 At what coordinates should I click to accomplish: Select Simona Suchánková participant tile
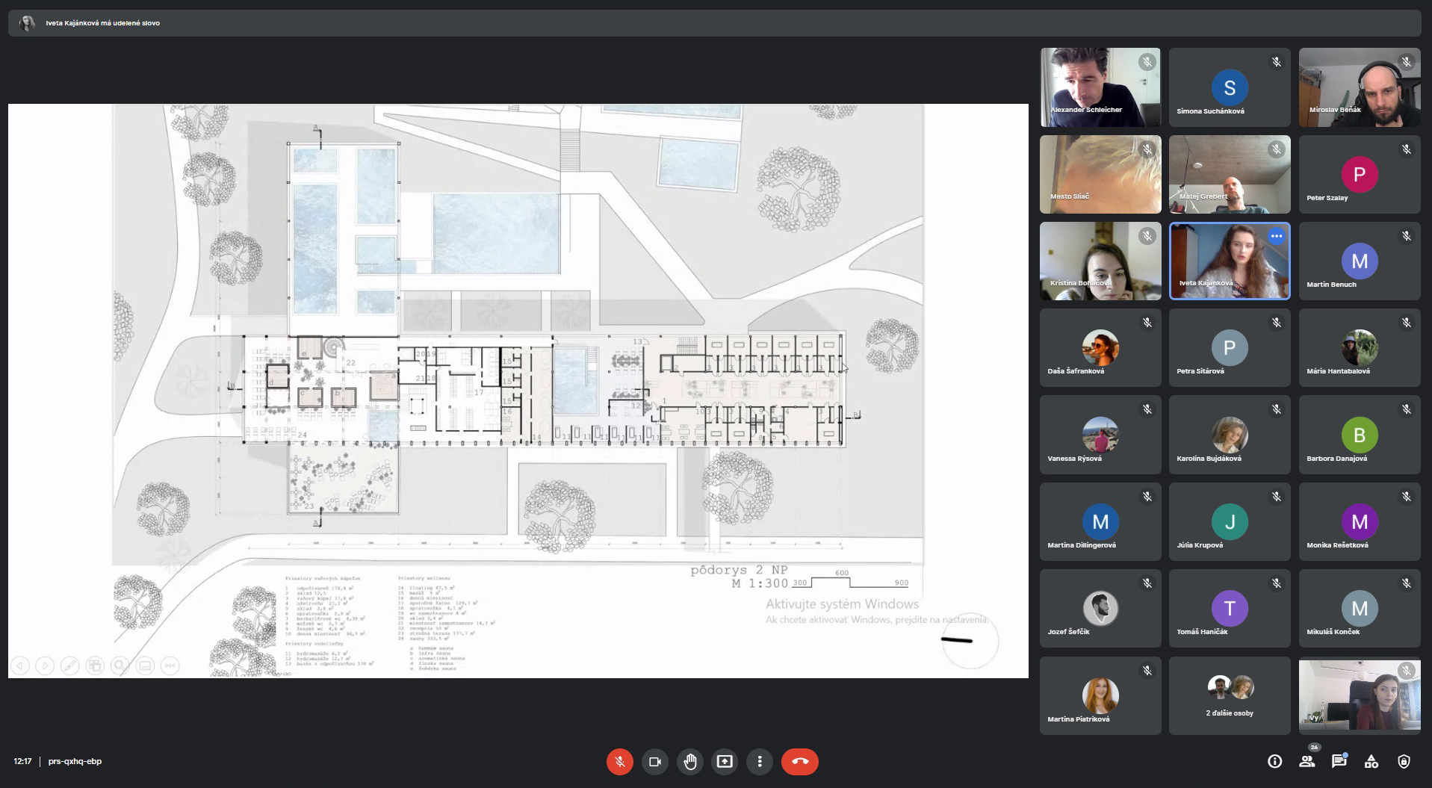tap(1230, 87)
